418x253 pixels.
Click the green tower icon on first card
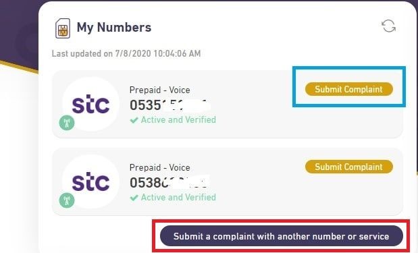point(67,123)
